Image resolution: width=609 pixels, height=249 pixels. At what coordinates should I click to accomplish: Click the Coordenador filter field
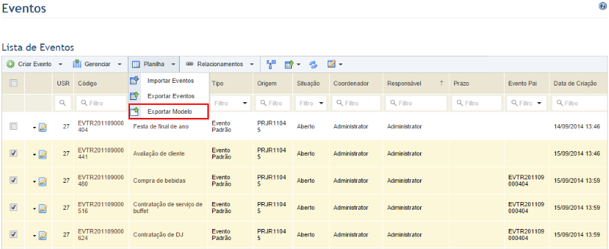(356, 103)
